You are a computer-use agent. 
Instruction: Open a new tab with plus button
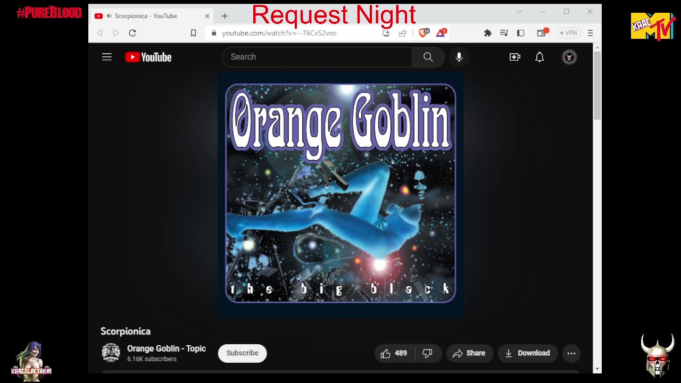[x=225, y=16]
